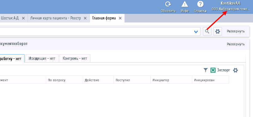Open the Личная карта пациента - Реестр tab
Image resolution: width=253 pixels, height=117 pixels.
56,18
